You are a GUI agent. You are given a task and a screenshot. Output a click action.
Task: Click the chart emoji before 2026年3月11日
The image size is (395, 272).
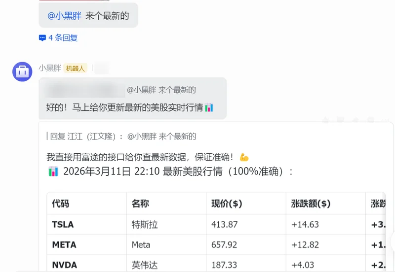pos(53,171)
